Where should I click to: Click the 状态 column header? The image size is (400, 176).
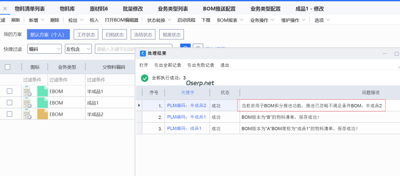pyautogui.click(x=225, y=92)
